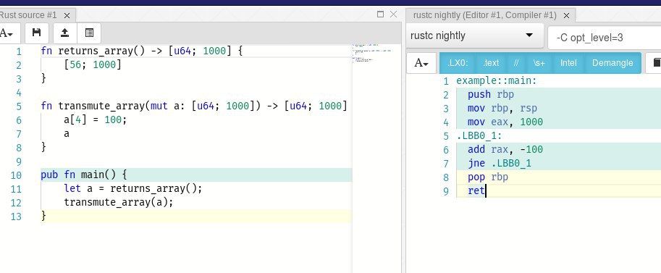Click 'mov rbp, rsp' assembly line
The height and width of the screenshot is (273, 661).
(x=502, y=109)
